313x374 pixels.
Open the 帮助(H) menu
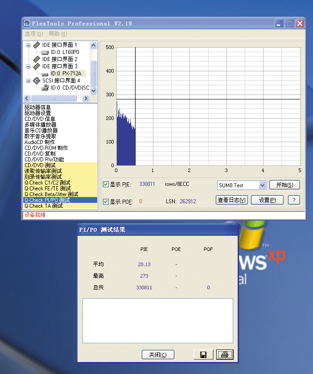pyautogui.click(x=58, y=34)
